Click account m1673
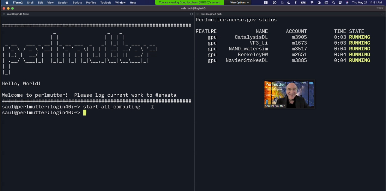This screenshot has height=191, width=386. [x=299, y=43]
